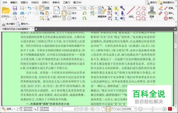Expand the Stamp (图章) dropdown arrow
The image size is (178, 113).
[x=152, y=19]
